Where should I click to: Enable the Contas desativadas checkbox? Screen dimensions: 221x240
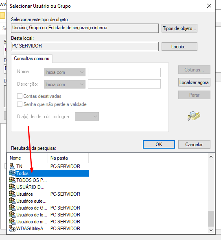coord(20,96)
